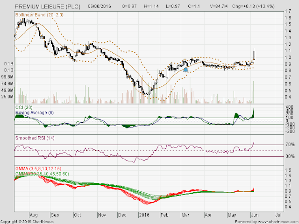Click the Mar label on time axis

185,215
